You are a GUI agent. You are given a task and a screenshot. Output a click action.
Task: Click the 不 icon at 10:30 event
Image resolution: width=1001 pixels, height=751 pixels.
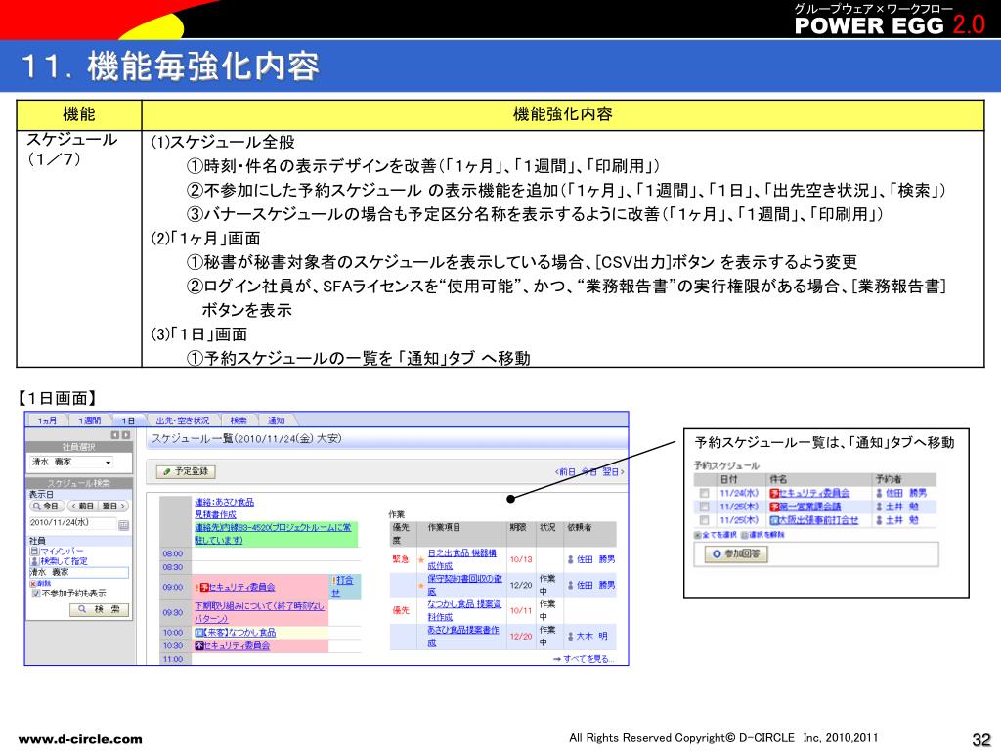point(198,646)
